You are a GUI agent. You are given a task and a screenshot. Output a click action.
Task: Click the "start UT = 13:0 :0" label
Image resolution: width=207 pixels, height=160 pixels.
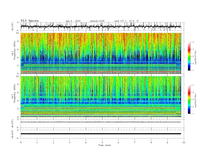pos(126,21)
